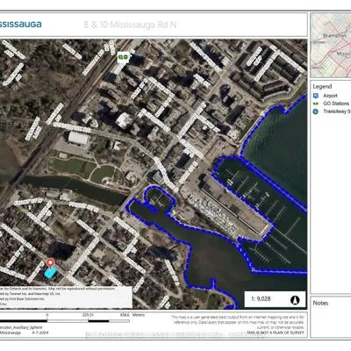Click THIS IS NOT A PLAN OF SURVEY text
The width and height of the screenshot is (351, 351).
[276, 333]
